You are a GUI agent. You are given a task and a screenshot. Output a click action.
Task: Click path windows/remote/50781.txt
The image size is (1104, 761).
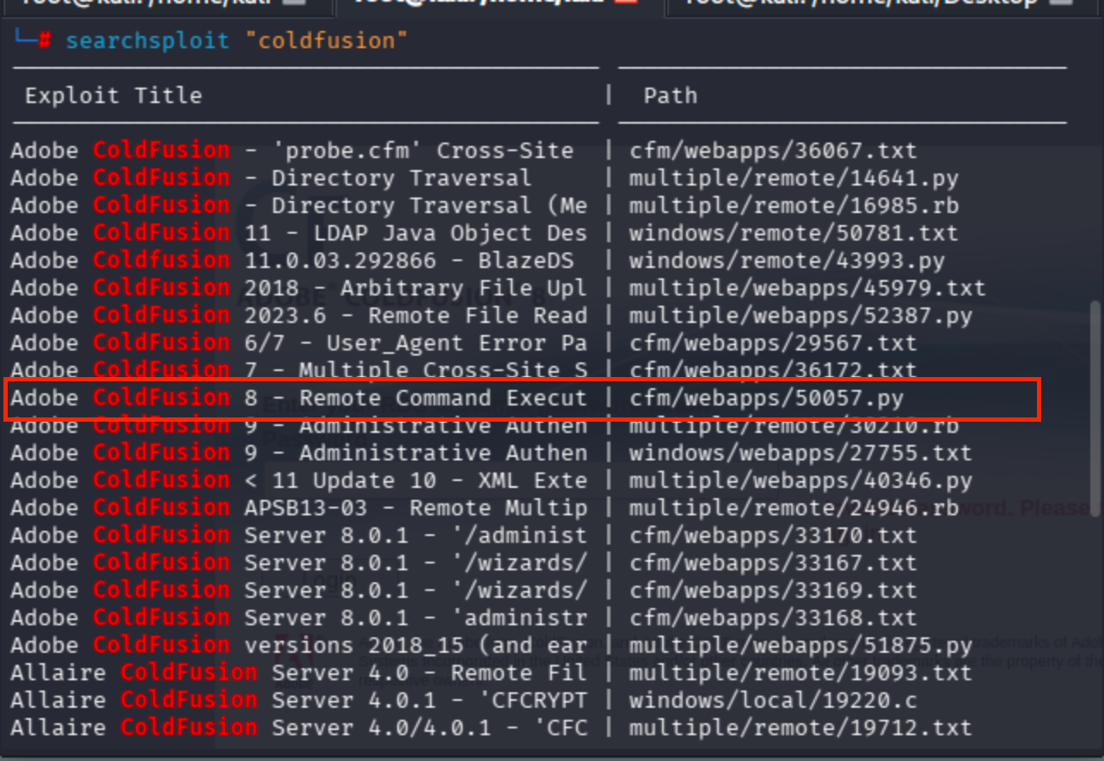coord(794,233)
